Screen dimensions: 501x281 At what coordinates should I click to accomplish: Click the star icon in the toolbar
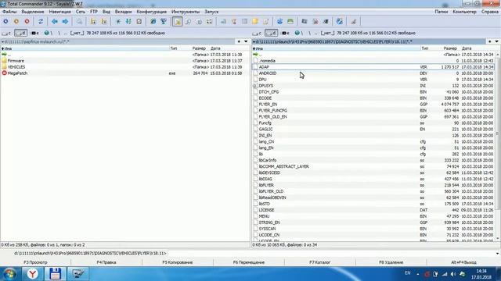[118, 21]
